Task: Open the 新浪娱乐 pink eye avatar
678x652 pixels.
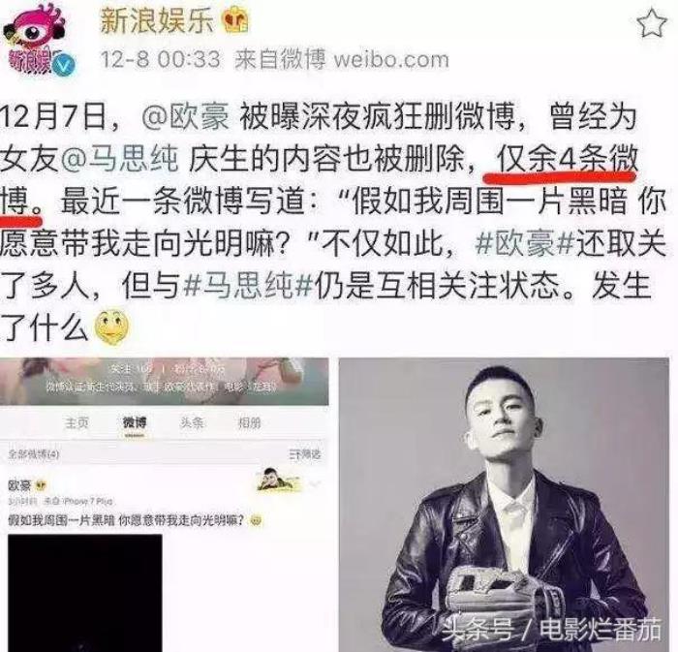Action: 37,39
